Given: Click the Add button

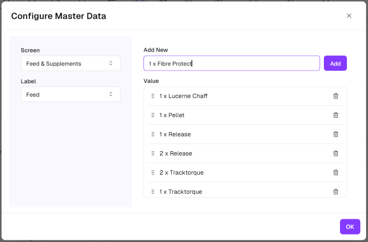Looking at the screenshot, I should [335, 64].
